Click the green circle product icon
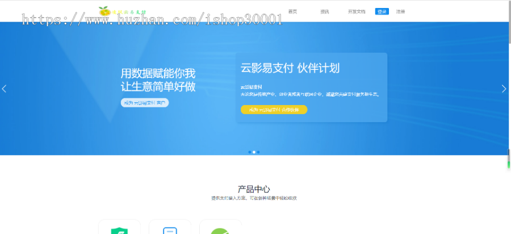Screen dimensions: 511x234 point(220,231)
